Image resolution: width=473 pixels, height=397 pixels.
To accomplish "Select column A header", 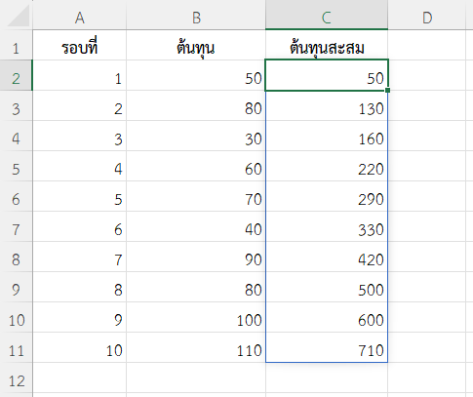I will tap(79, 15).
